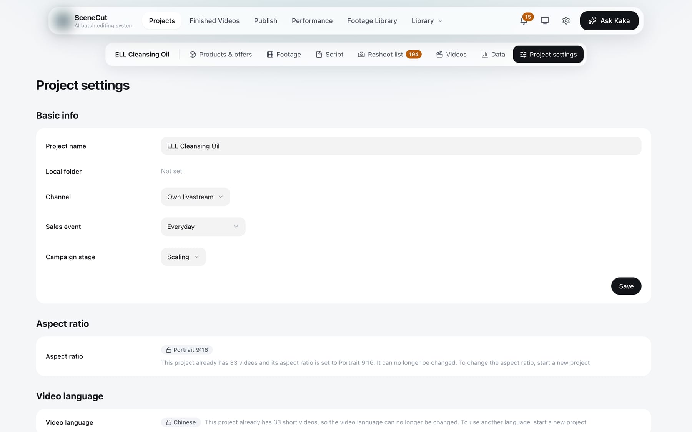Viewport: 692px width, 432px height.
Task: Open the settings gear icon
Action: (566, 21)
